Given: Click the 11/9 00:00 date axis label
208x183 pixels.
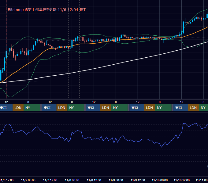Looking at the screenshot, I should pos(116,180).
